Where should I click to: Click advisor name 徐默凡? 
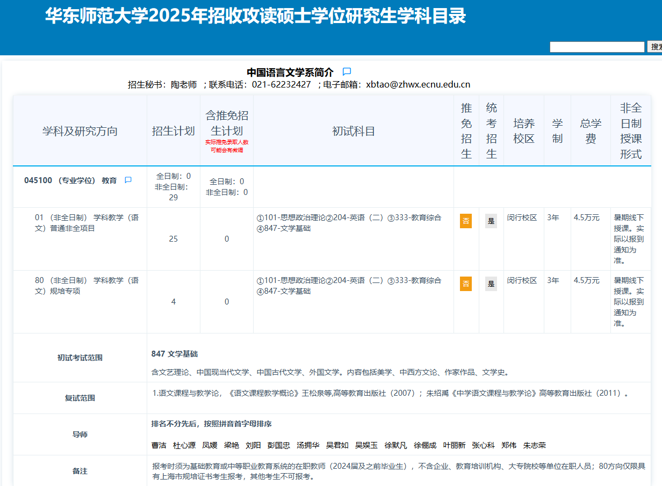396,445
